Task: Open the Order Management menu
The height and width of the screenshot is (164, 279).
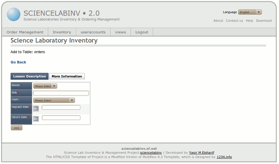Action: (25, 32)
